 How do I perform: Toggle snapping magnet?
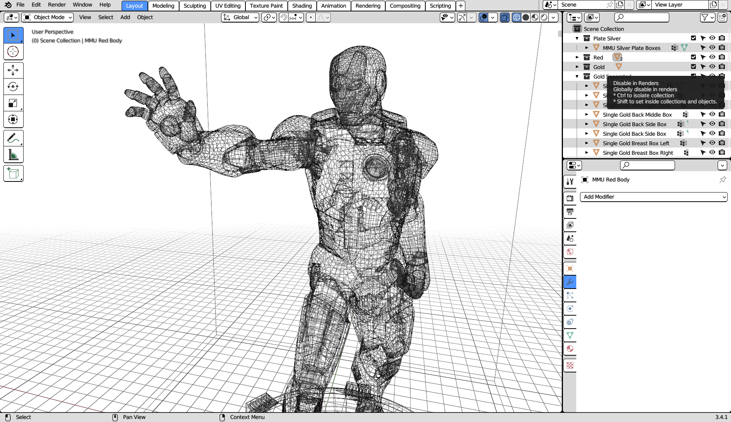284,17
